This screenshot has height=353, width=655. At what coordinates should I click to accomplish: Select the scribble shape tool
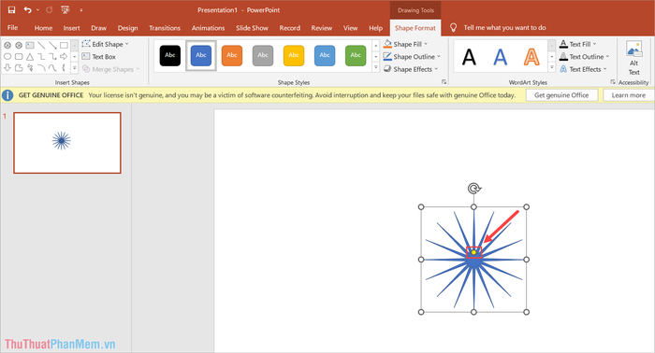tap(30, 67)
